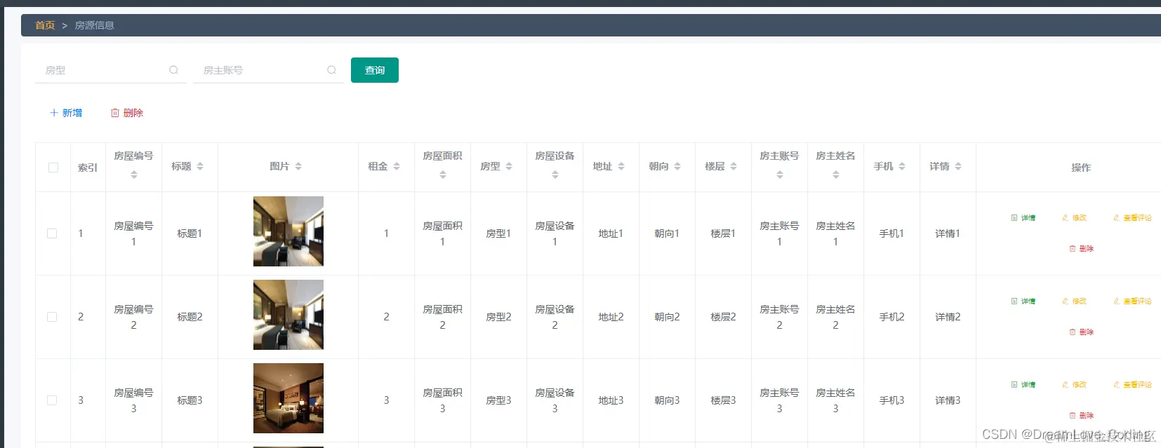1161x448 pixels.
Task: Click 修改 for row 标题3
Action: 1075,385
